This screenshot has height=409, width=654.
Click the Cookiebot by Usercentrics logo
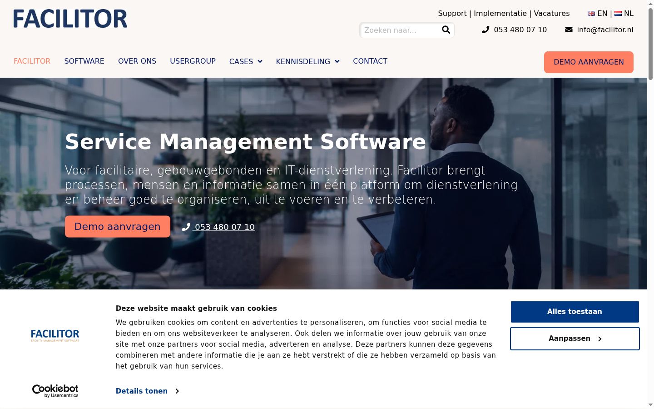click(55, 391)
